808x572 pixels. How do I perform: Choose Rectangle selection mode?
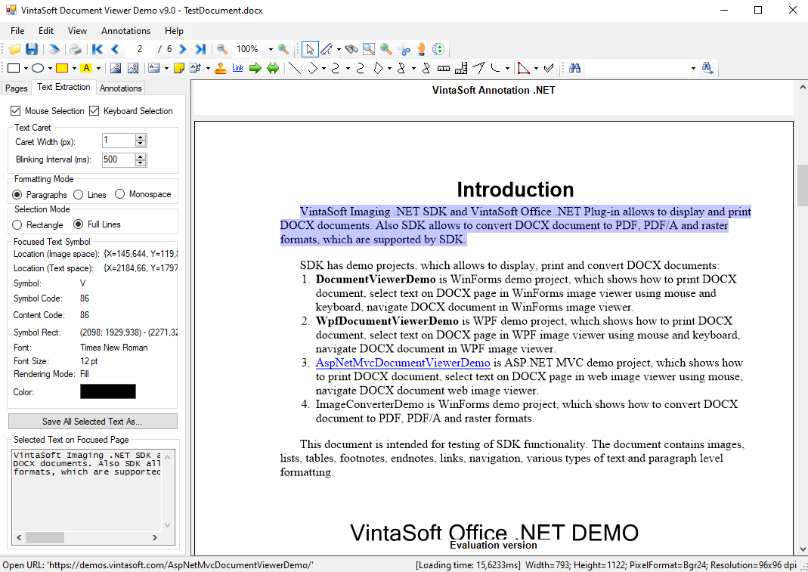[17, 224]
